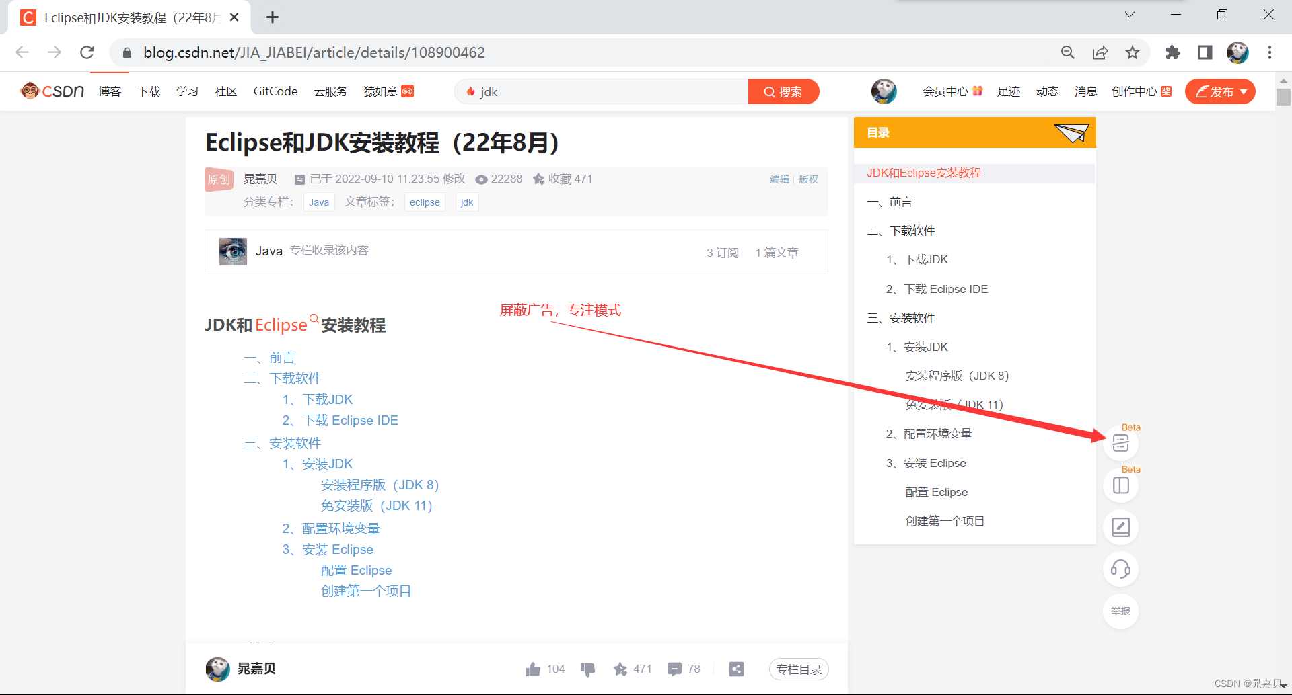Favorite the article with star icon showing 471
Image resolution: width=1292 pixels, height=695 pixels.
pyautogui.click(x=620, y=669)
